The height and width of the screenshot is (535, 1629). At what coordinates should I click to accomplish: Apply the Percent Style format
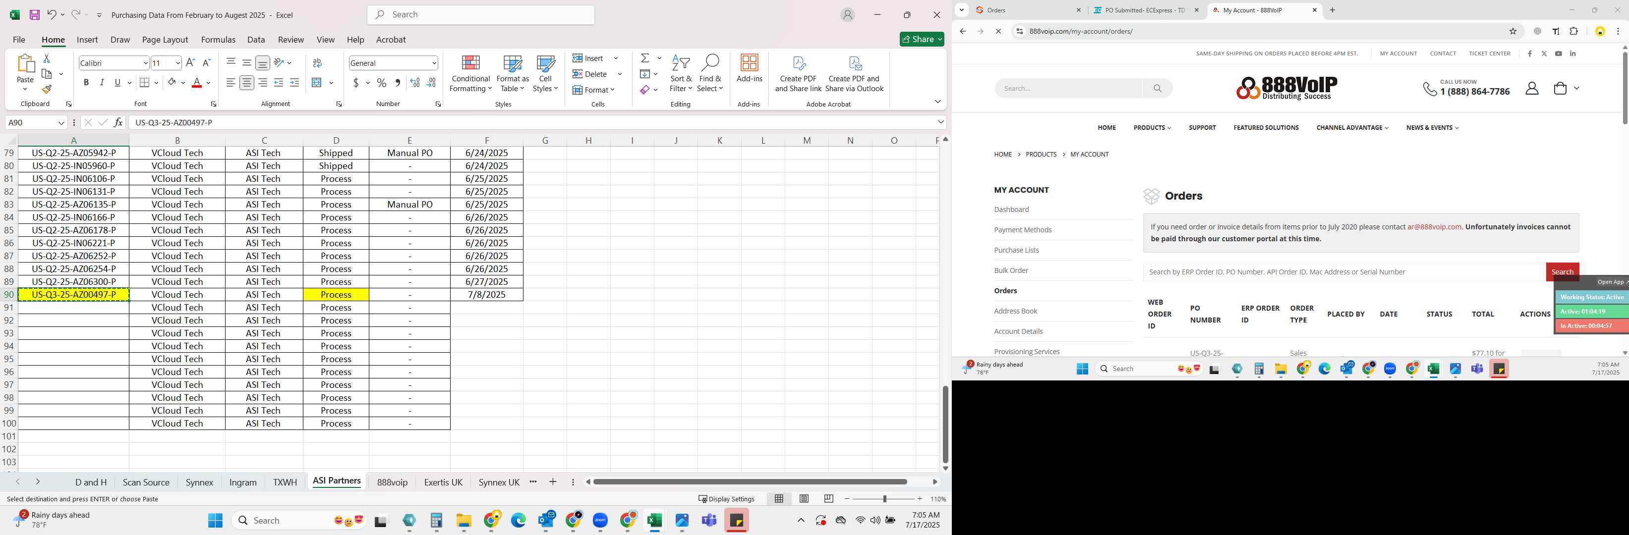pos(381,83)
